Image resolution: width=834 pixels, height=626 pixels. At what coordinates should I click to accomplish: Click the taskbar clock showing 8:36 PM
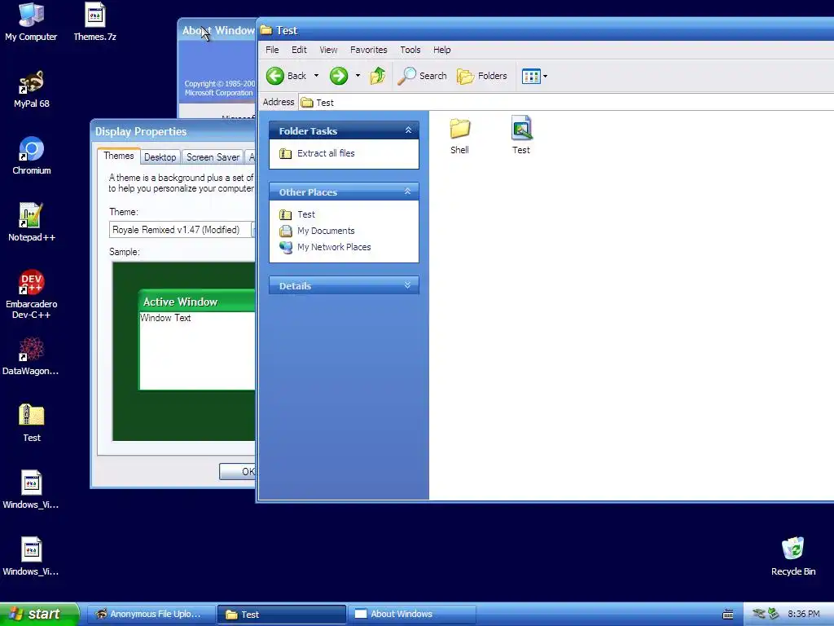[x=804, y=615]
